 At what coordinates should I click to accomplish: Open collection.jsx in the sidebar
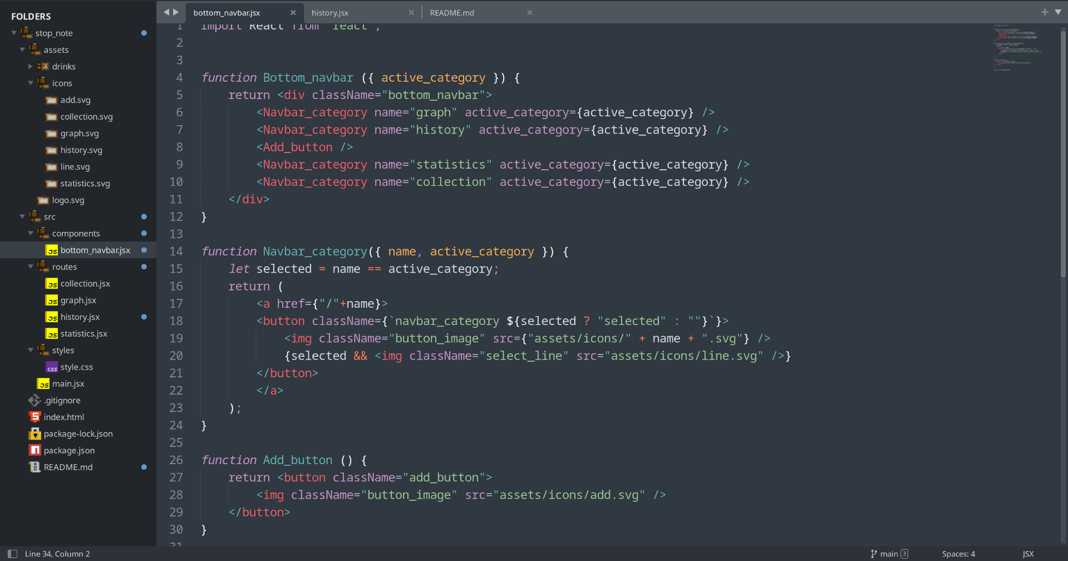pyautogui.click(x=85, y=283)
